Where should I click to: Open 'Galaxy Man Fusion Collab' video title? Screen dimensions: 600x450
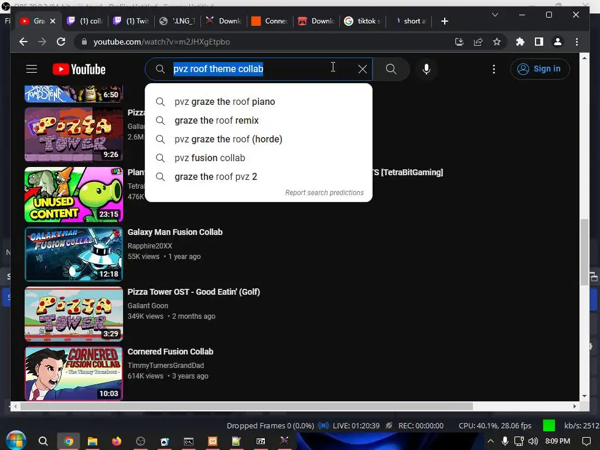(x=175, y=232)
